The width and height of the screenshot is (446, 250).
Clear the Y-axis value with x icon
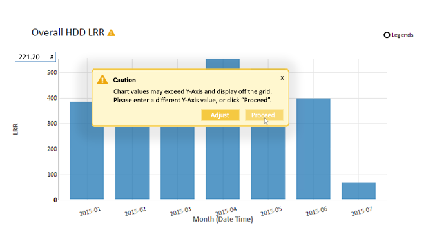[x=52, y=57]
